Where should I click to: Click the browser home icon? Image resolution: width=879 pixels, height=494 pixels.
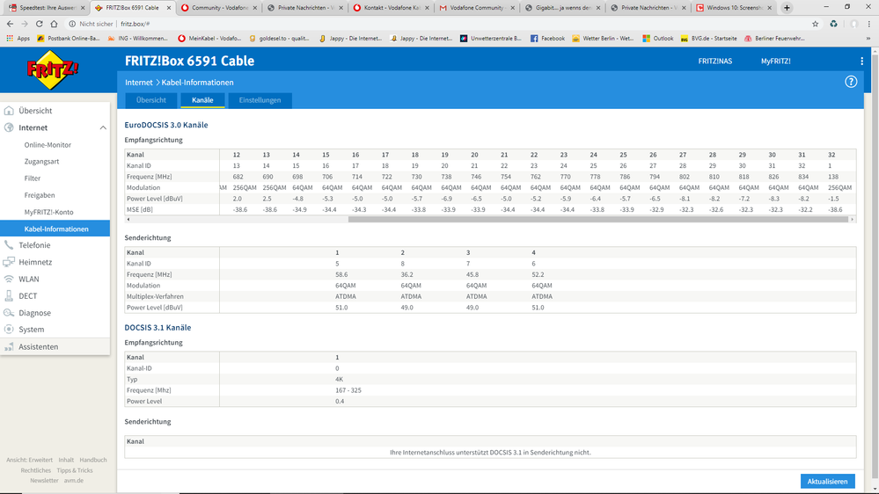coord(54,24)
